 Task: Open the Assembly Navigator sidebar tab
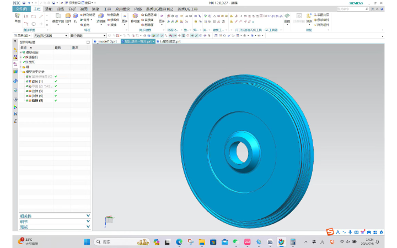[15, 50]
